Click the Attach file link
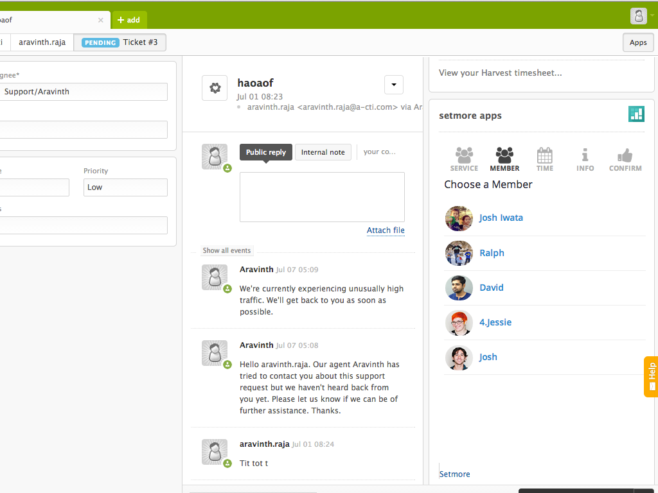The image size is (658, 493). (386, 230)
